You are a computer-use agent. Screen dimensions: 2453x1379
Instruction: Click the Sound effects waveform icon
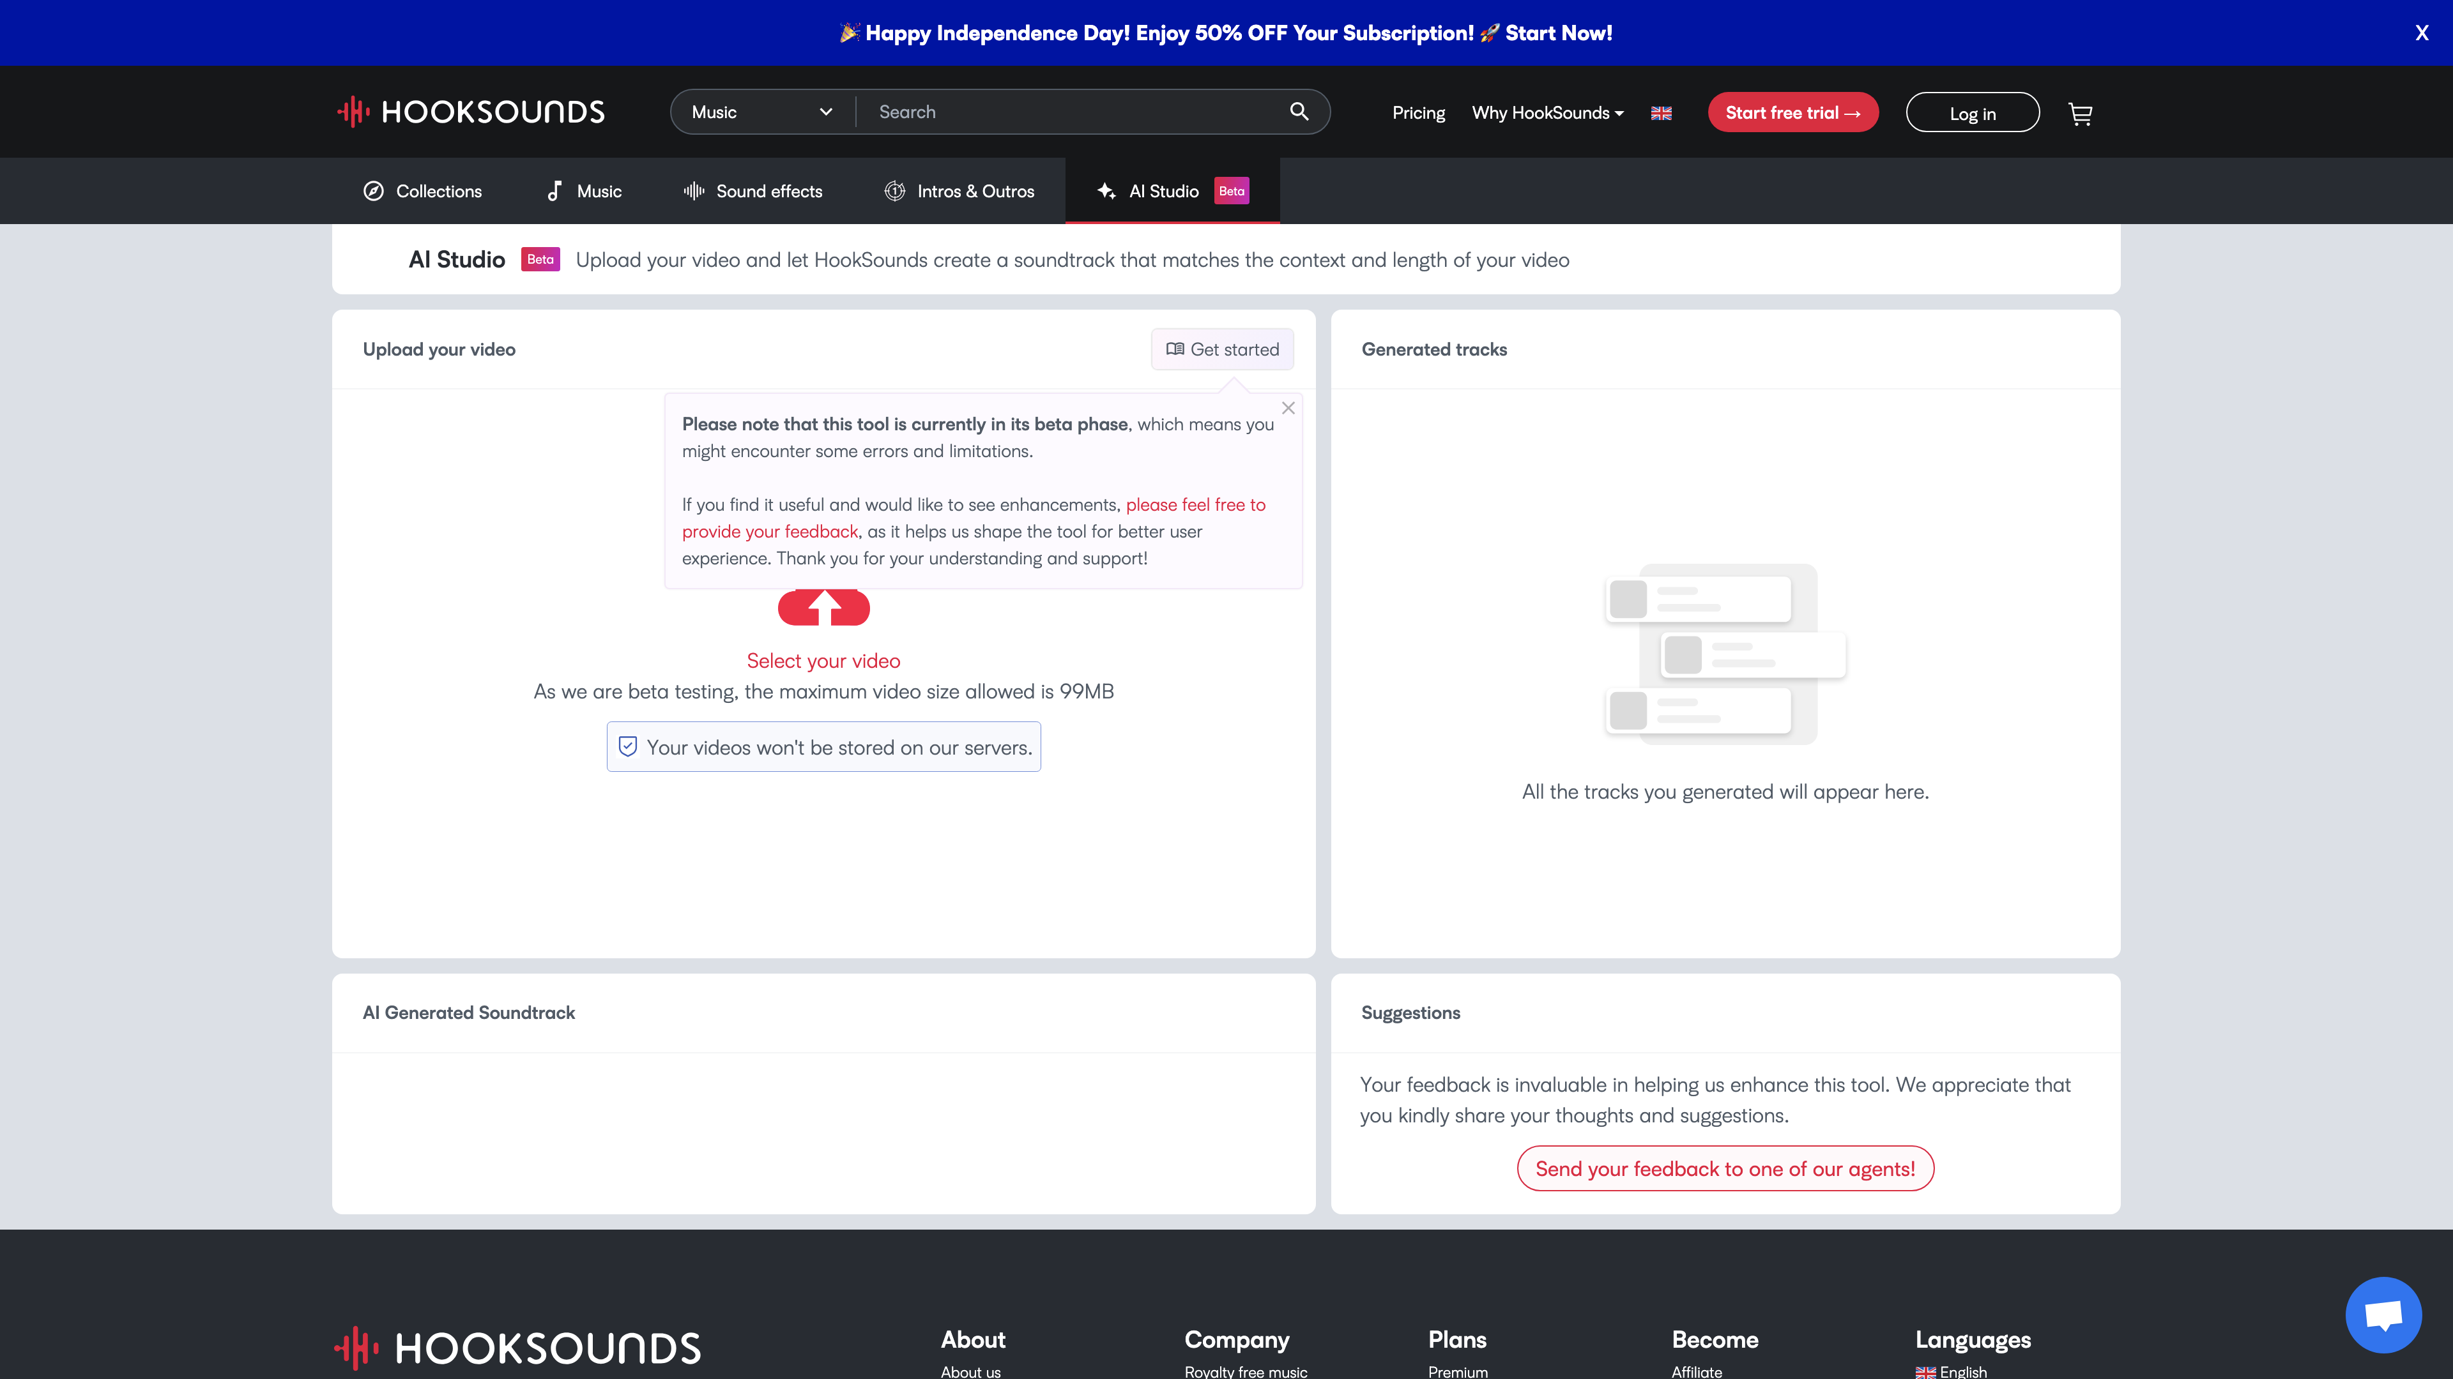click(694, 192)
